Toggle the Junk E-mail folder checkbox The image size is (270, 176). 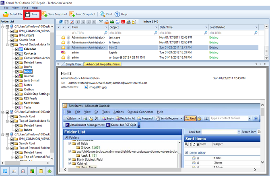17,81
